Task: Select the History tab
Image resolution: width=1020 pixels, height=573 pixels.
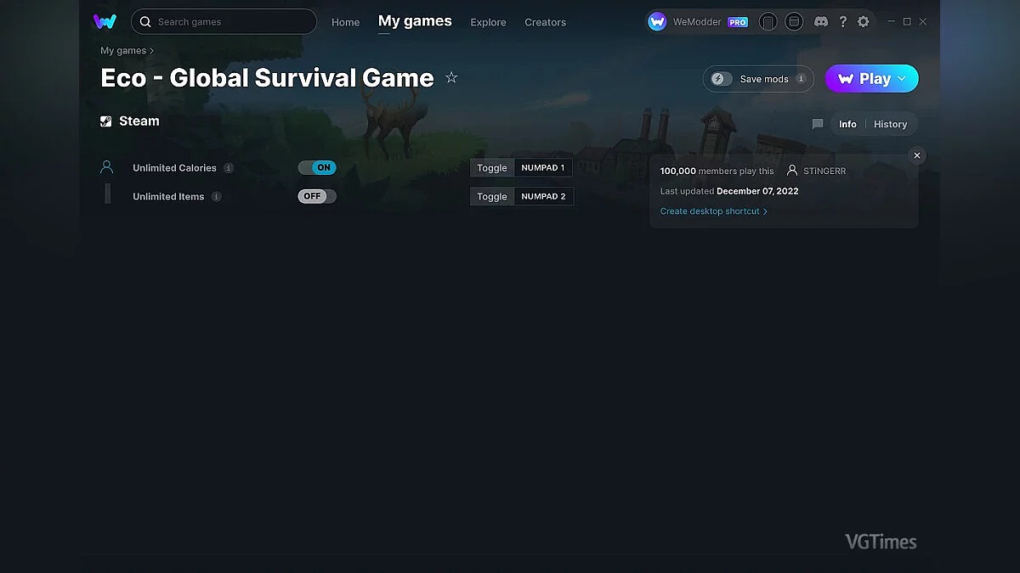Action: tap(890, 124)
